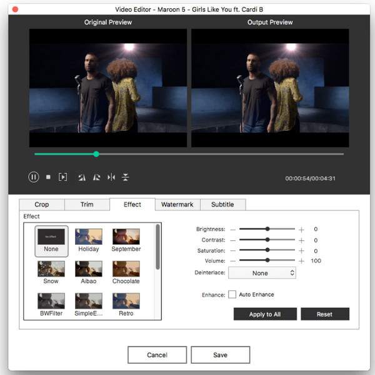Click the Original Preview video frame
This screenshot has width=375, height=375.
point(108,88)
